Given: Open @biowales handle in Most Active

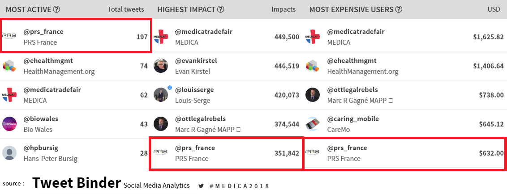Looking at the screenshot, I should pos(41,119).
